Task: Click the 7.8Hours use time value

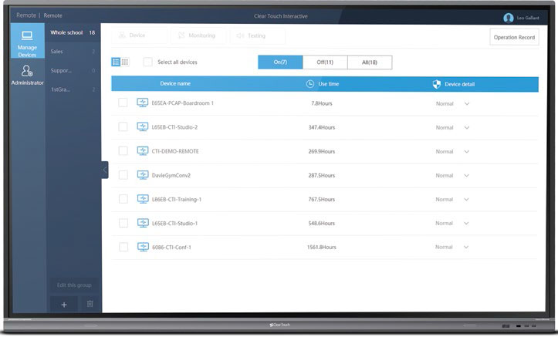Action: tap(322, 103)
